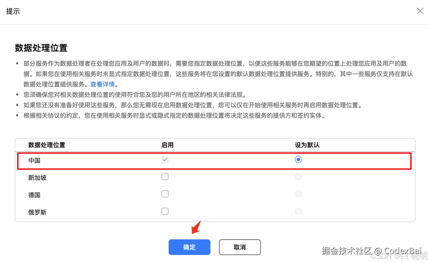Open the 查看详情 details link
This screenshot has height=263, width=429.
point(102,84)
